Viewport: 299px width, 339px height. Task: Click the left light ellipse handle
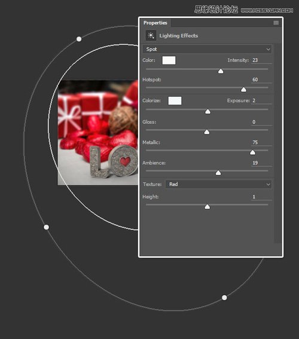click(x=46, y=227)
